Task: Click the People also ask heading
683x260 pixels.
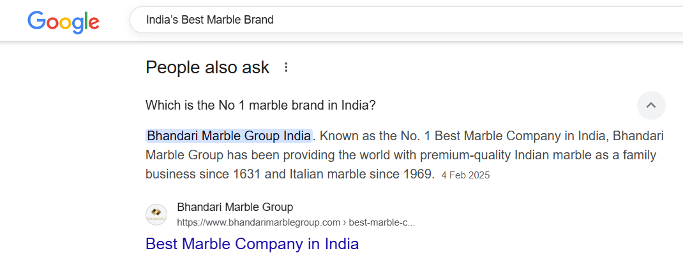Action: point(207,68)
